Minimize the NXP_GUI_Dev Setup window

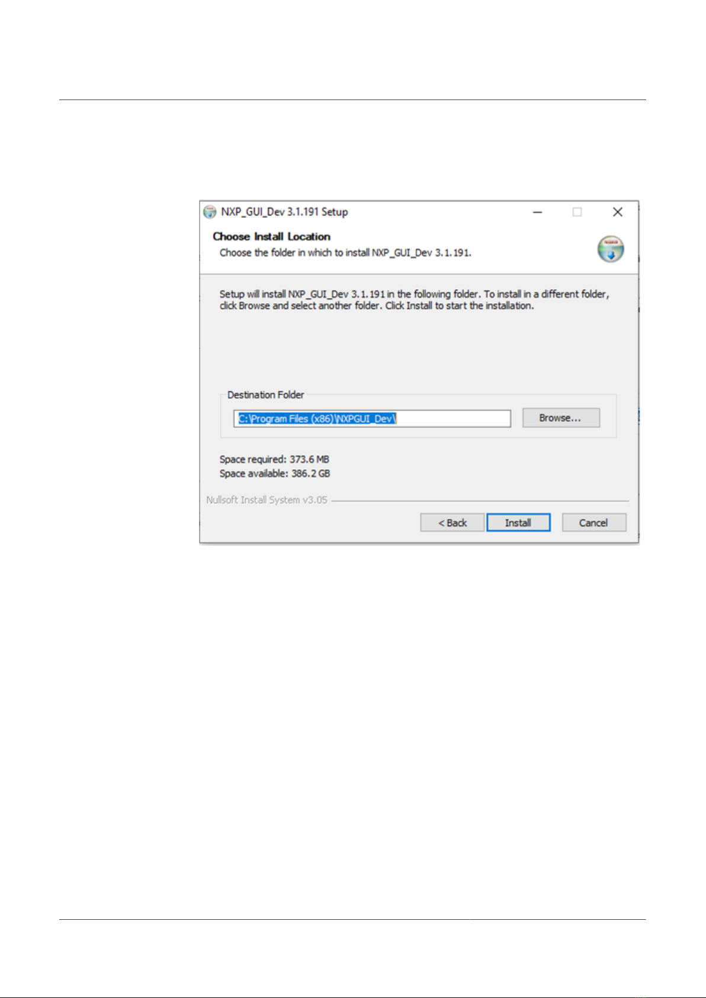(x=538, y=212)
